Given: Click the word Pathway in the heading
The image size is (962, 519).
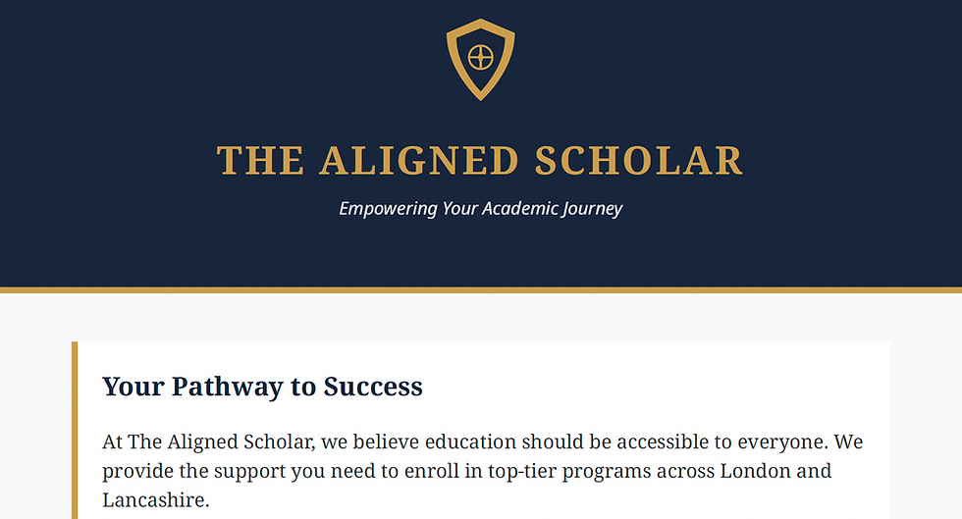Looking at the screenshot, I should pyautogui.click(x=228, y=387).
